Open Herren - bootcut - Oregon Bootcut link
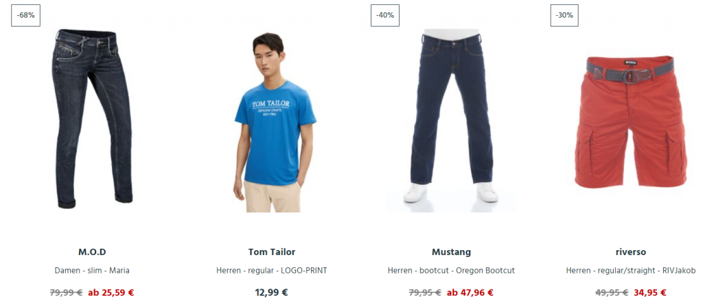Image resolution: width=703 pixels, height=305 pixels. tap(452, 271)
